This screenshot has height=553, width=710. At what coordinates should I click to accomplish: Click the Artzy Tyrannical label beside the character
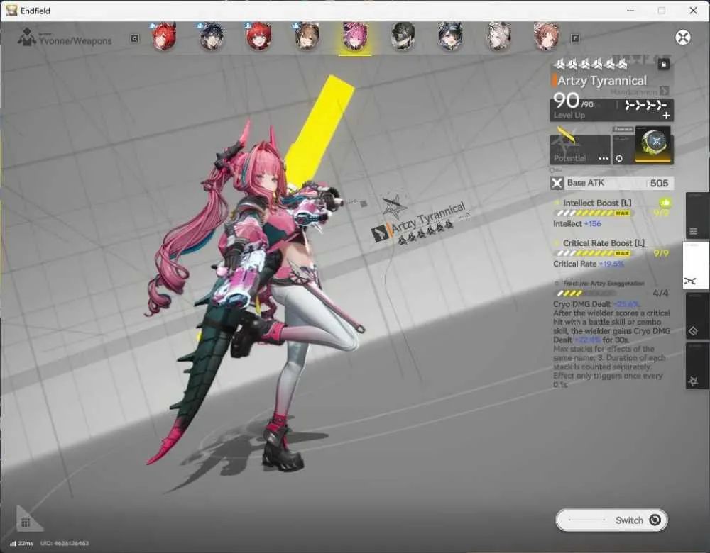(428, 218)
